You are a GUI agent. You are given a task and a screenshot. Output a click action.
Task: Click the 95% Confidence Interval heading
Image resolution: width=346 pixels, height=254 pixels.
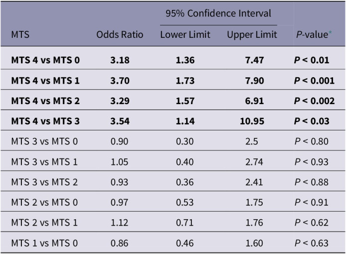(x=218, y=13)
